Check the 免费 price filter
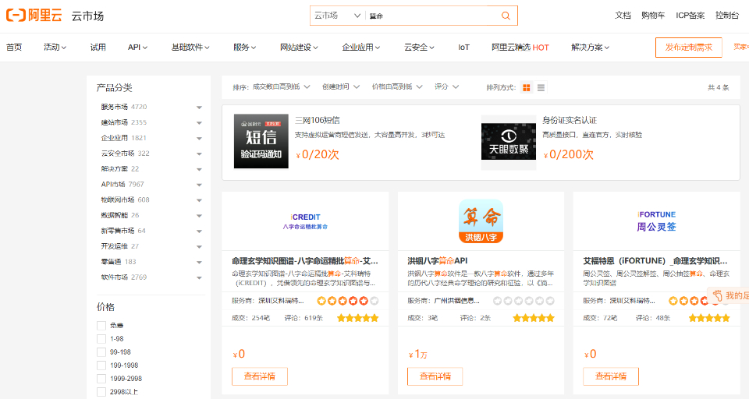The image size is (749, 399). [x=101, y=326]
